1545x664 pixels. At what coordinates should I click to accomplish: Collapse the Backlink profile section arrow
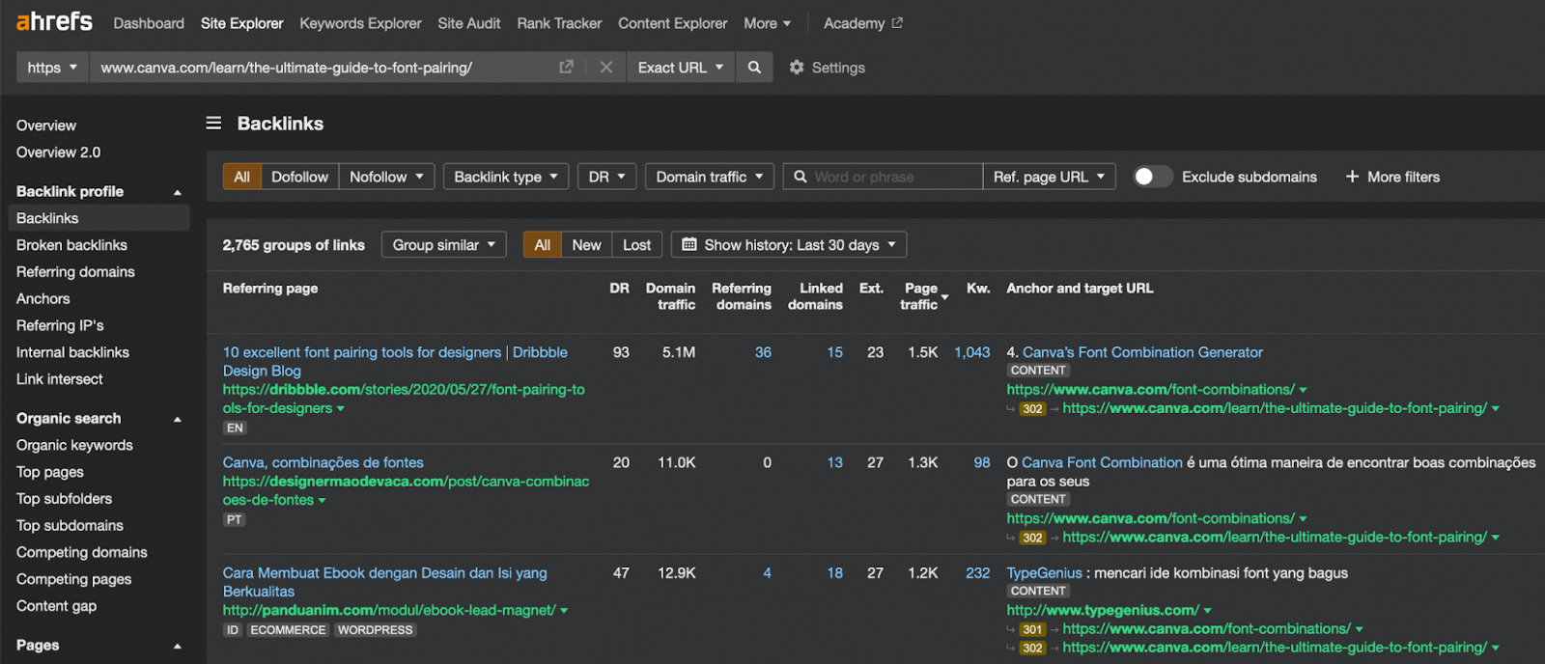click(178, 192)
